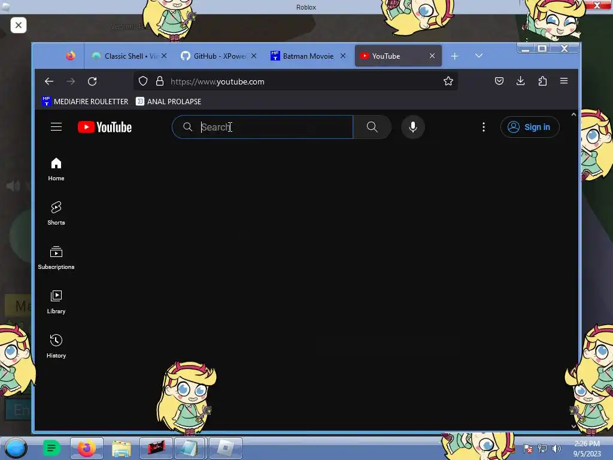Open green chat app in taskbar
The image size is (613, 460).
51,448
